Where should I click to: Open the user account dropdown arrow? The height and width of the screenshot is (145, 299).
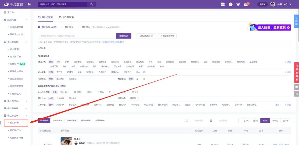(x=290, y=4)
